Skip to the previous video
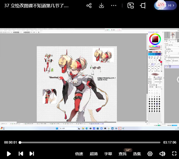The width and height of the screenshot is (179, 159). pyautogui.click(x=21, y=154)
